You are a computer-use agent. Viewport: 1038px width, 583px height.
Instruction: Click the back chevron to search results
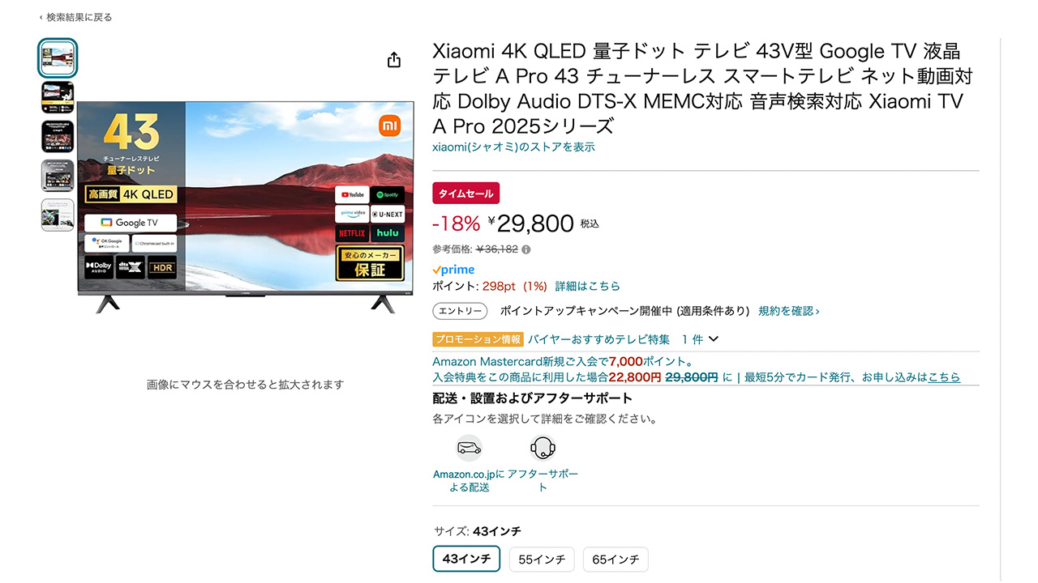pos(41,17)
